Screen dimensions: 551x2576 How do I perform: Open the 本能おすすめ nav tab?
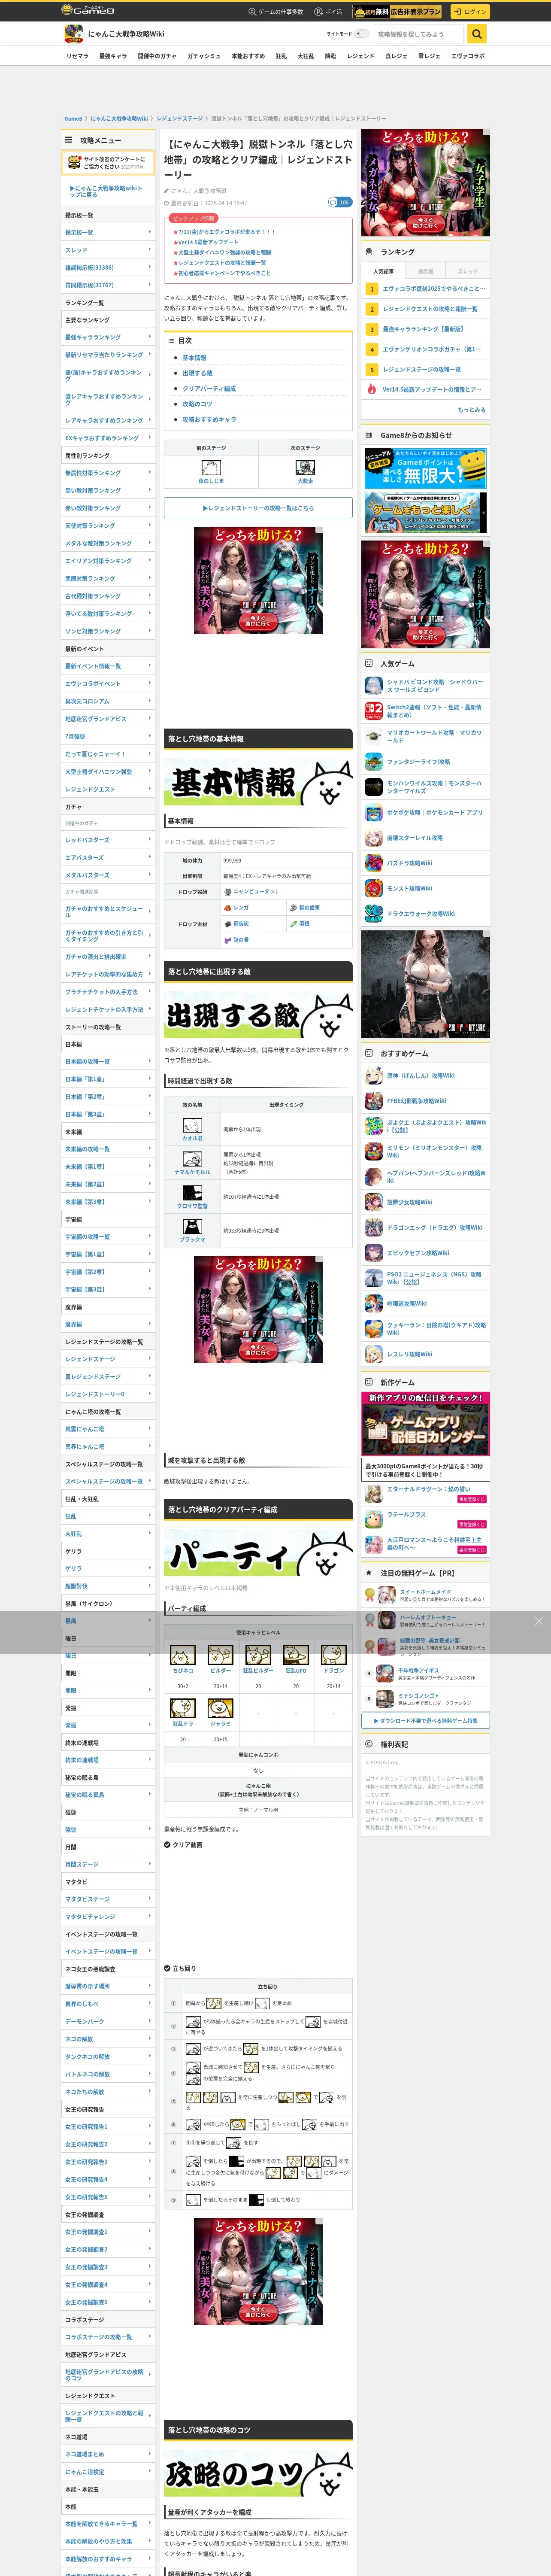coord(248,56)
